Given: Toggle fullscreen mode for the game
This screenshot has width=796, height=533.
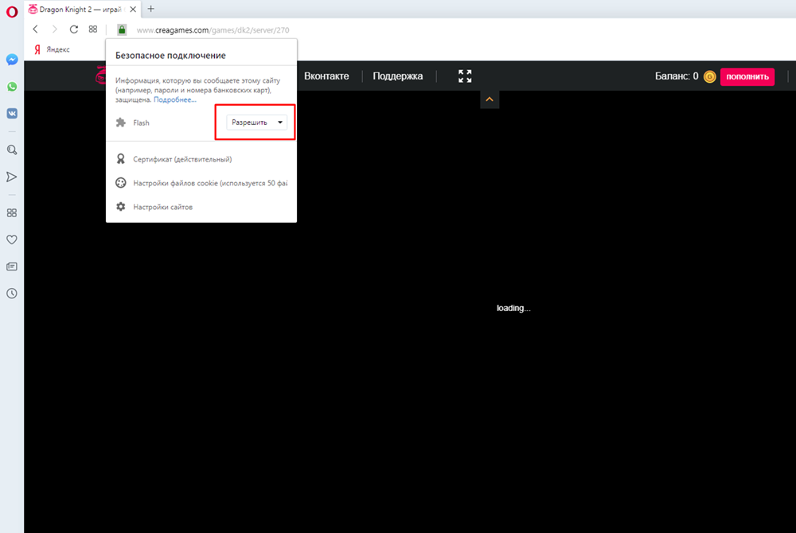Looking at the screenshot, I should [465, 76].
